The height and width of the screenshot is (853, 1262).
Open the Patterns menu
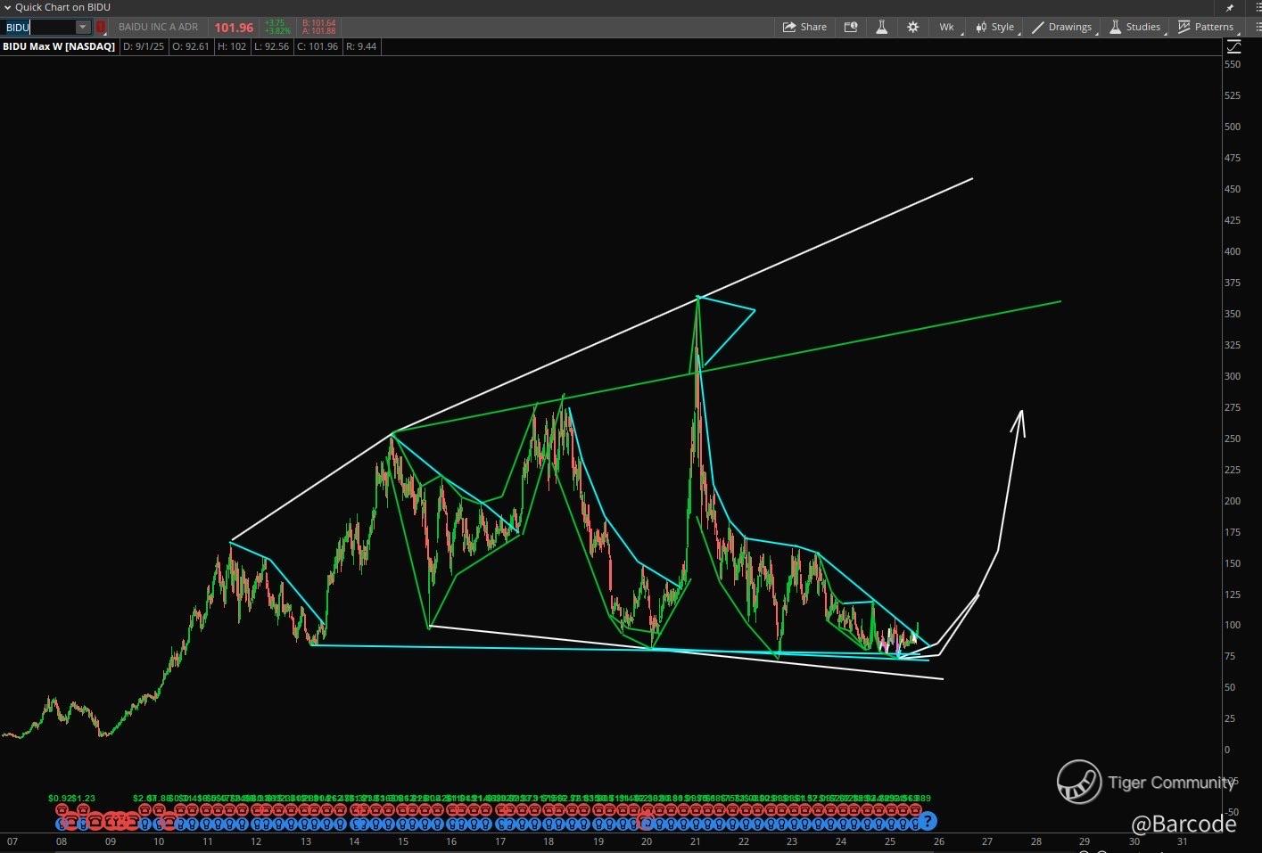1205,27
